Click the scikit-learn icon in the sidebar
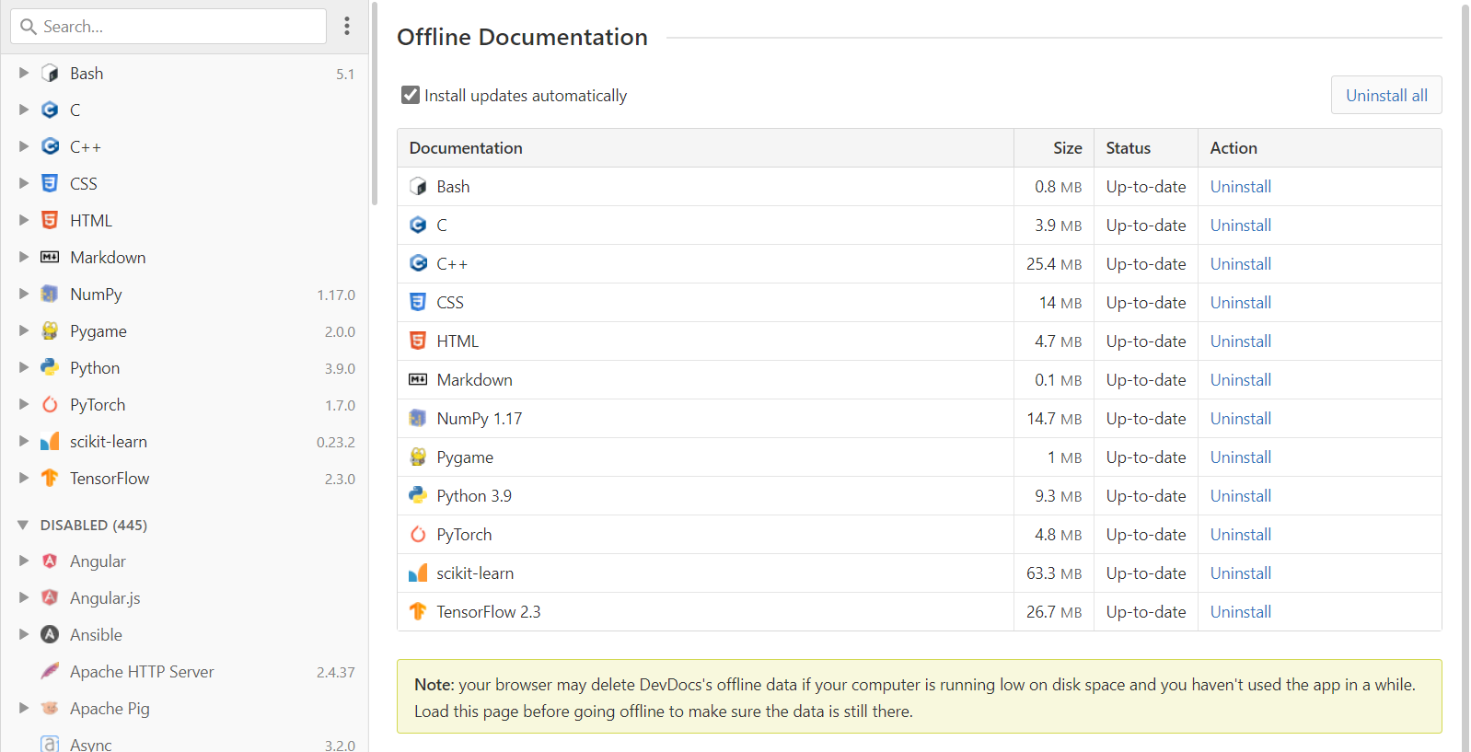Screen dimensions: 1471x752 pos(50,441)
